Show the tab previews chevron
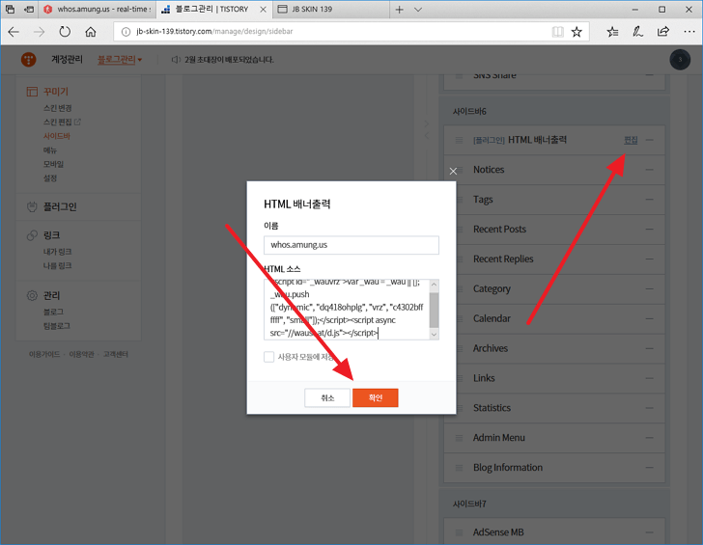The height and width of the screenshot is (545, 703). [418, 10]
